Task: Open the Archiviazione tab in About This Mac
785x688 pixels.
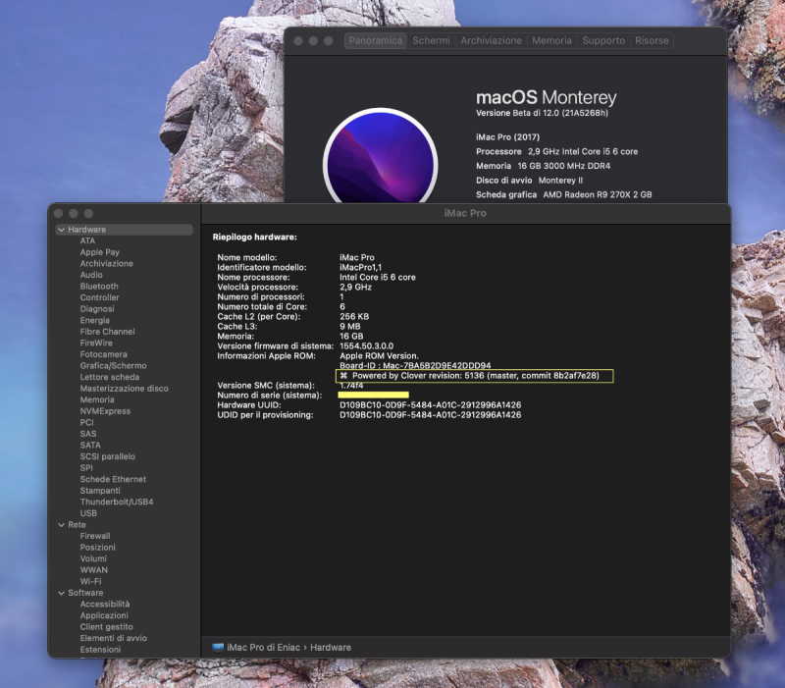Action: (492, 40)
